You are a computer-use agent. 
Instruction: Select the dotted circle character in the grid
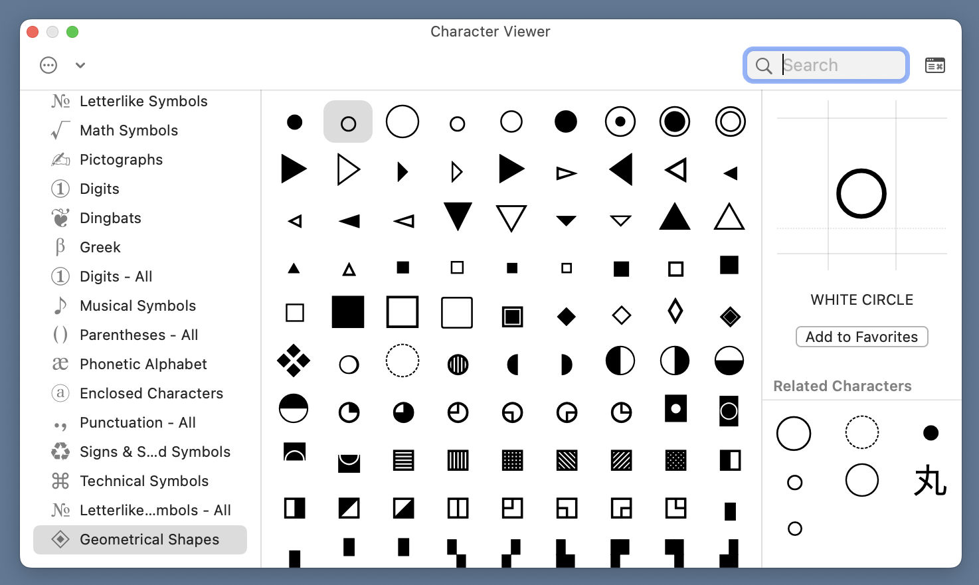point(402,361)
